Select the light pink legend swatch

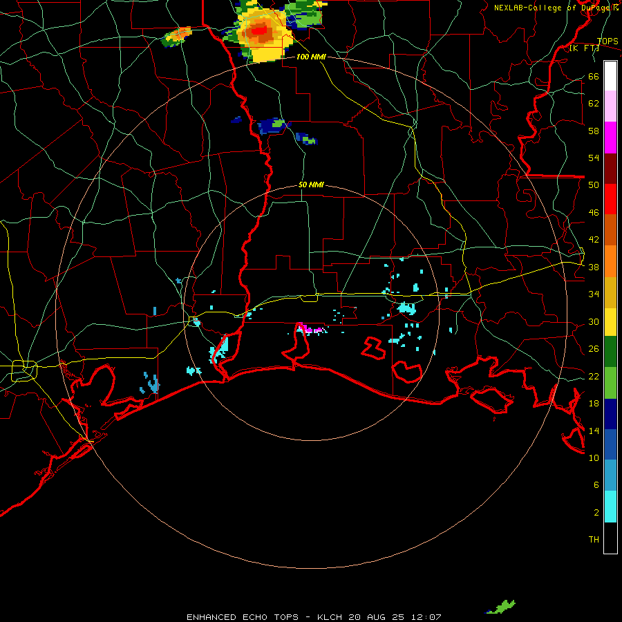610,106
